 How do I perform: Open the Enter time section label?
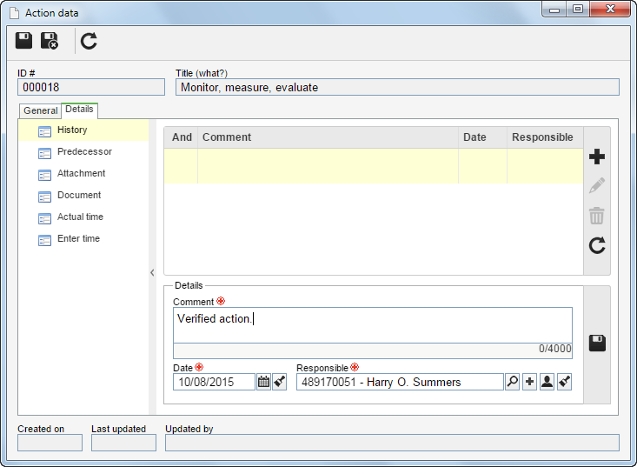click(x=78, y=238)
